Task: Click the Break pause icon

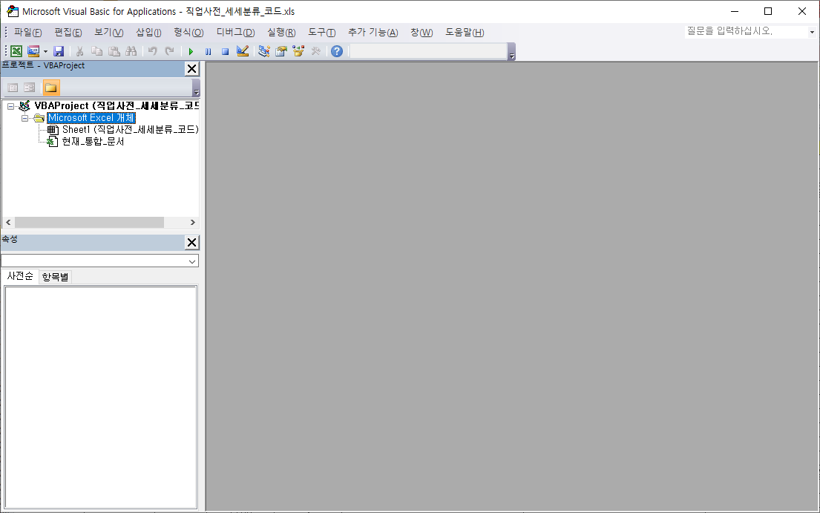Action: point(208,51)
